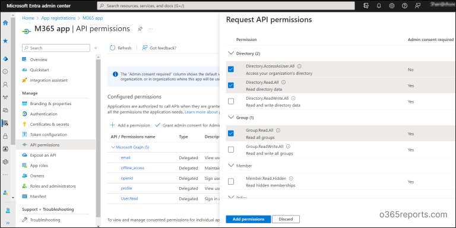
Task: Show info for Group.Read.All
Action: click(x=278, y=130)
